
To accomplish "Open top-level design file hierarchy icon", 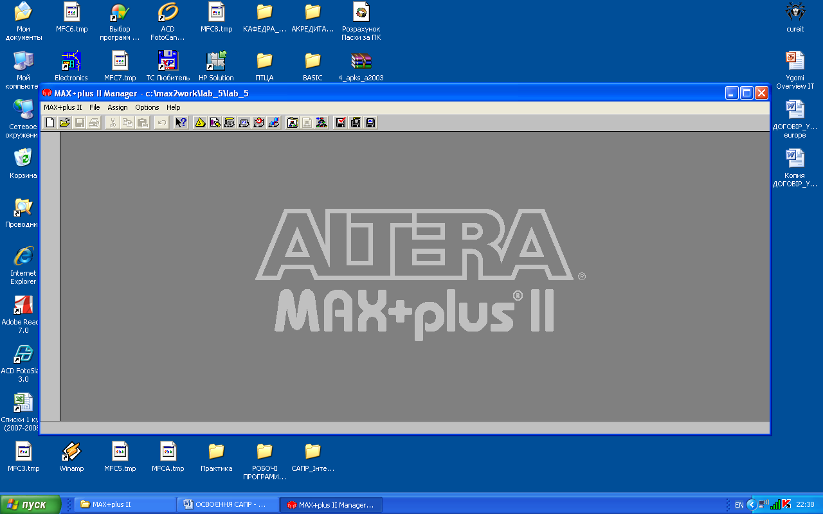I will click(x=322, y=122).
